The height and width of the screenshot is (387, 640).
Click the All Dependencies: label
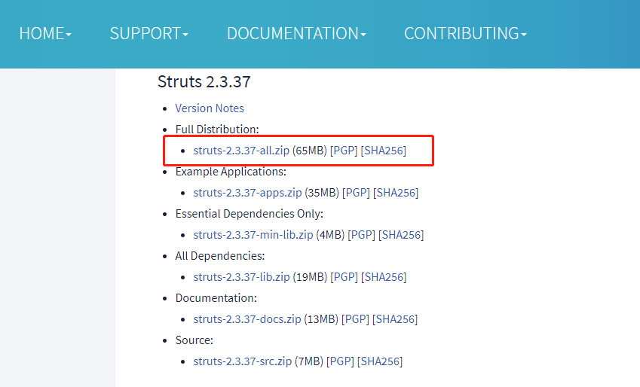pyautogui.click(x=220, y=256)
